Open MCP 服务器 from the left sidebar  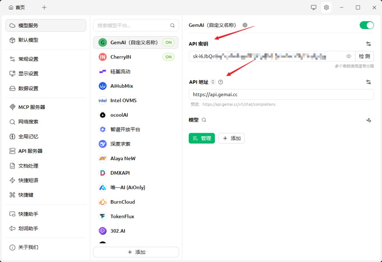[x=31, y=107]
